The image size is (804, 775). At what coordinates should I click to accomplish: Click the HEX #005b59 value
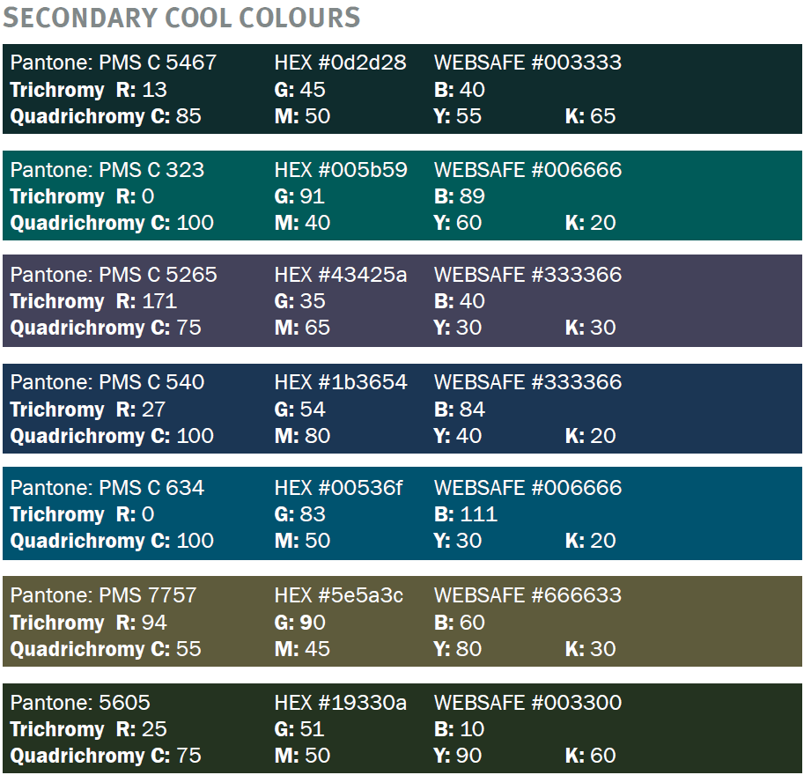click(341, 170)
